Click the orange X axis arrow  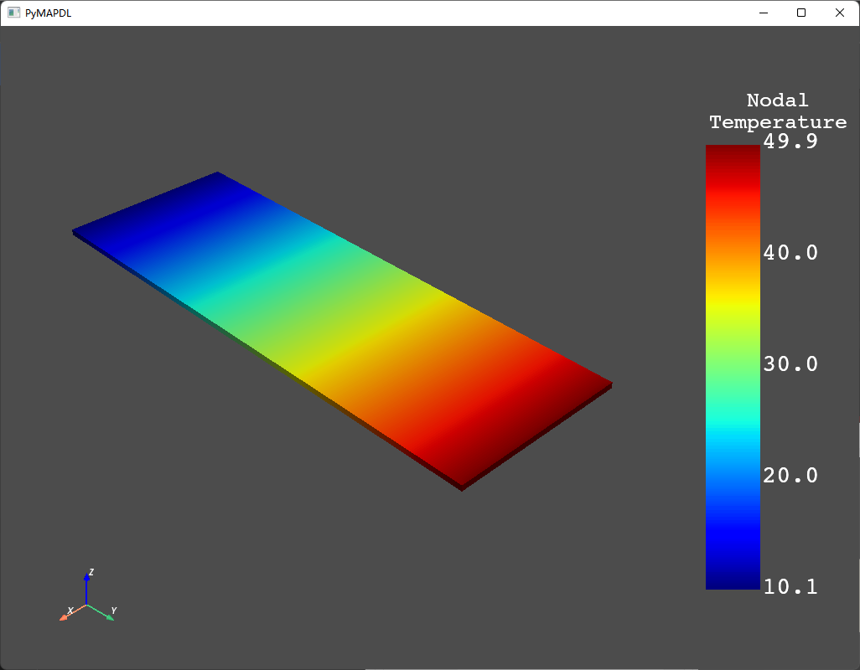tap(69, 614)
